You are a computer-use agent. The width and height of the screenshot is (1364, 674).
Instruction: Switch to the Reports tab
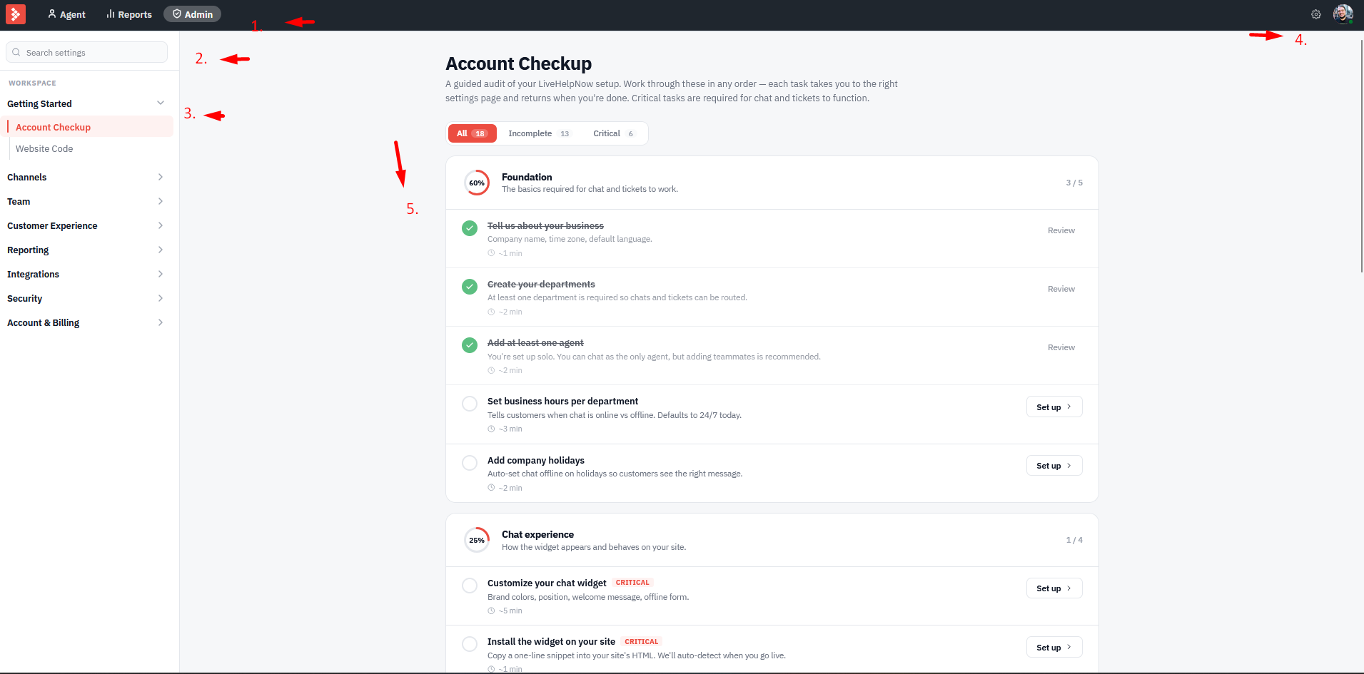129,14
